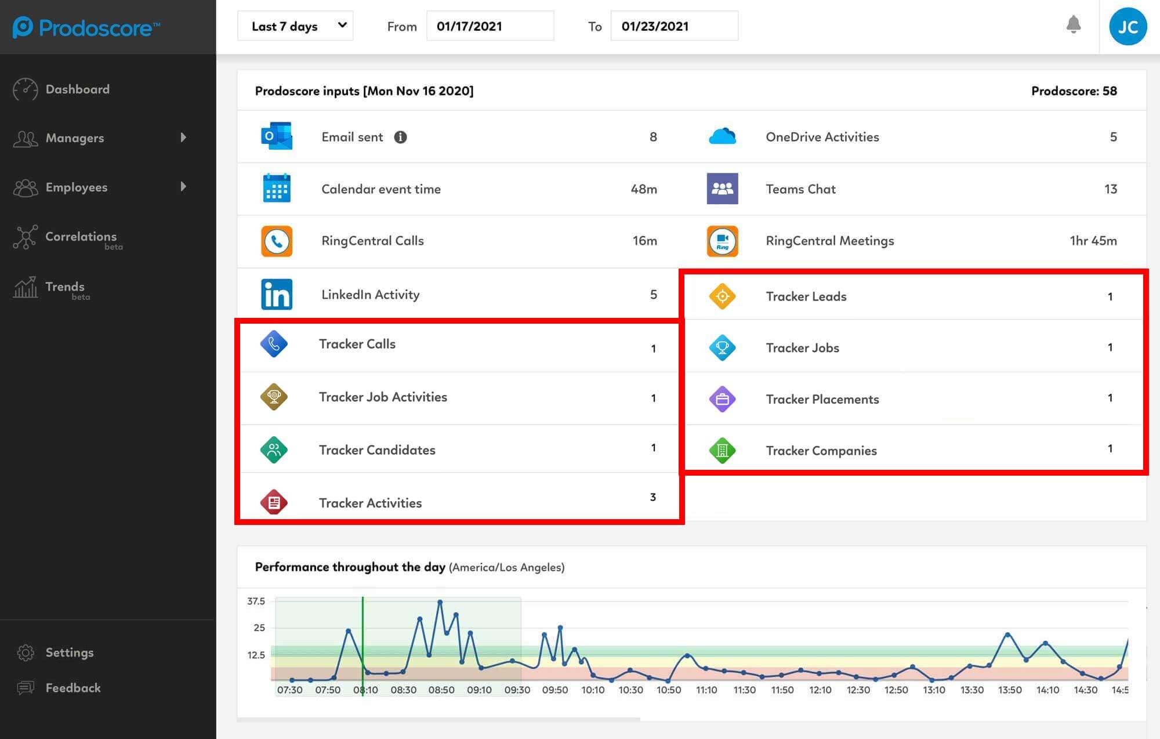Expand the Managers submenu arrow
The width and height of the screenshot is (1160, 739).
click(x=183, y=137)
